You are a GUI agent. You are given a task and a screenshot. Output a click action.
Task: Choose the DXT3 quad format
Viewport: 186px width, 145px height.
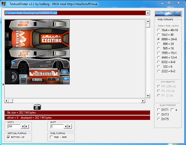[159, 115]
